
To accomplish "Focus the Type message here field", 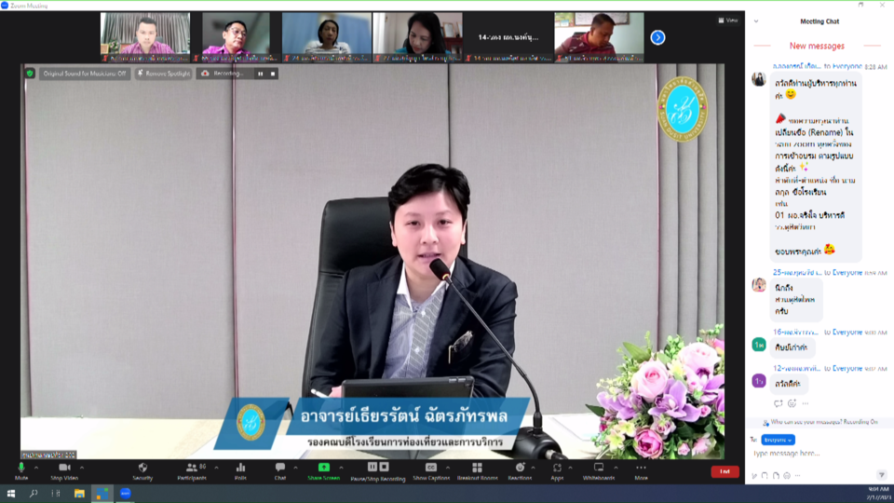I will coord(819,454).
